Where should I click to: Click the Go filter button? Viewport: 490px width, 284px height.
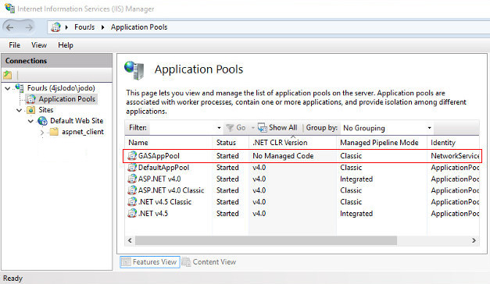pos(236,128)
